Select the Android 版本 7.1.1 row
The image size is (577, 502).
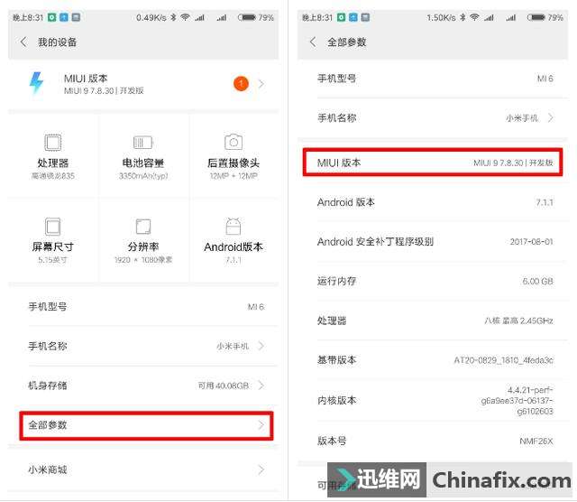[435, 202]
